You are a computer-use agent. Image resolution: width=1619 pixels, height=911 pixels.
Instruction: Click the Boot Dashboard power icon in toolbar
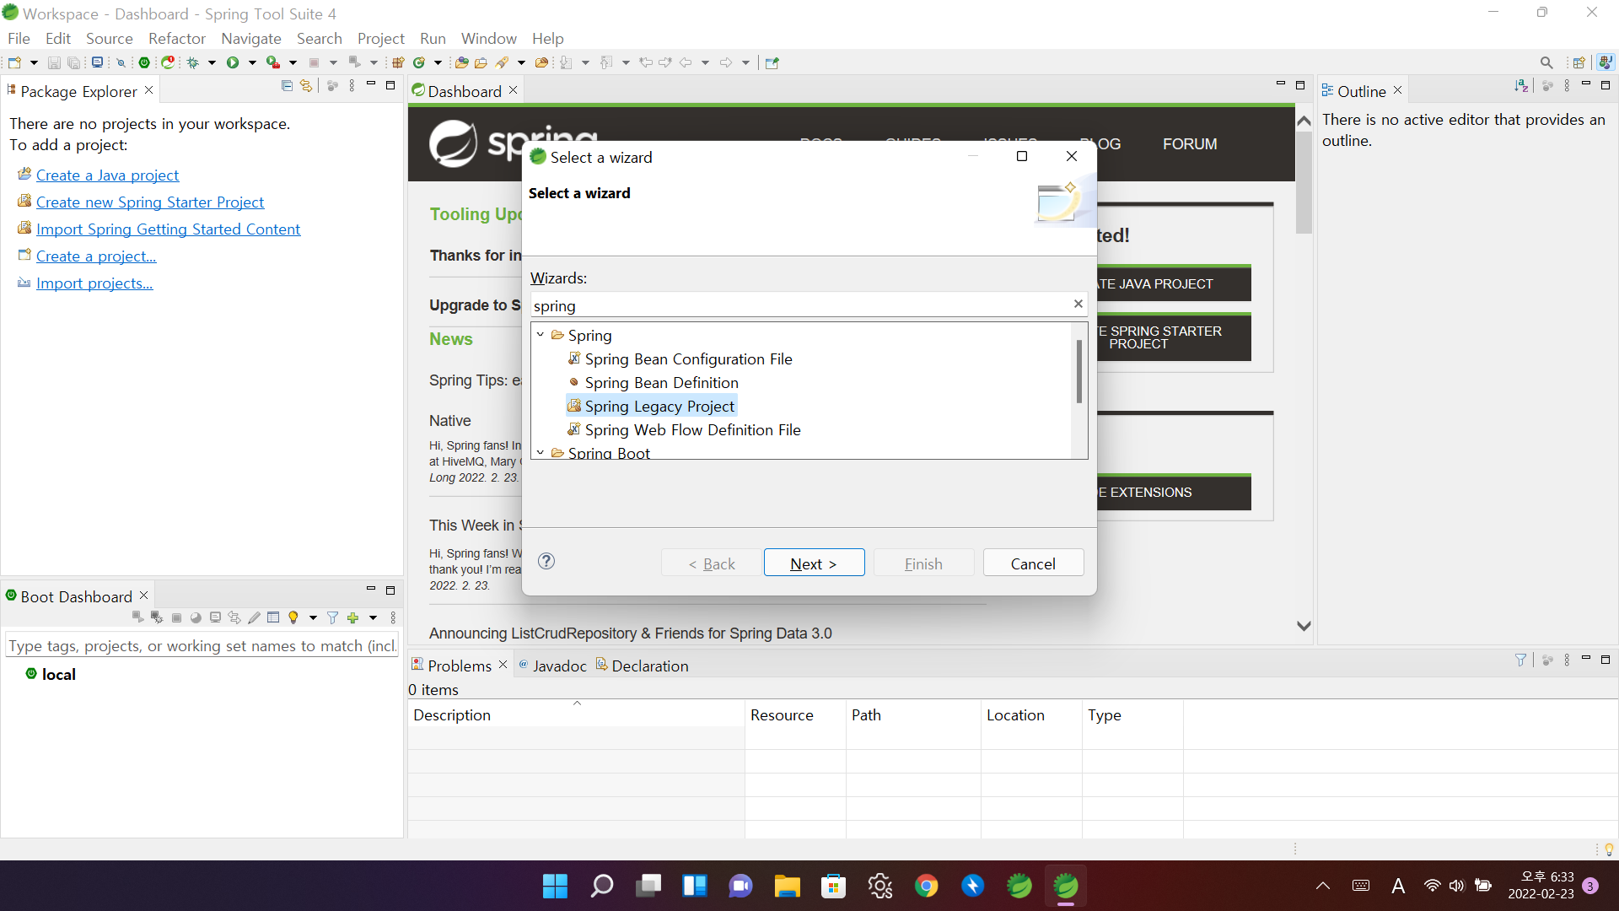click(144, 62)
